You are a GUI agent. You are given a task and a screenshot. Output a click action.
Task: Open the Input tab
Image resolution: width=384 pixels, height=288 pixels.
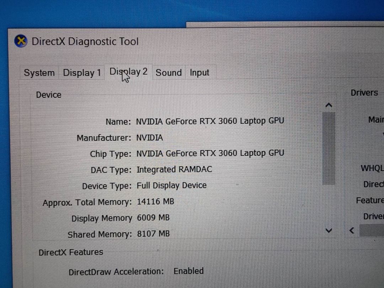pyautogui.click(x=199, y=72)
